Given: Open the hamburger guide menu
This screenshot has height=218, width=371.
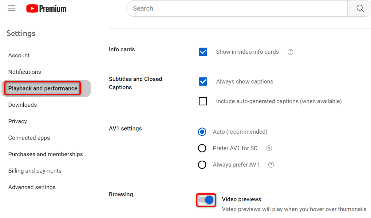Looking at the screenshot, I should (12, 8).
